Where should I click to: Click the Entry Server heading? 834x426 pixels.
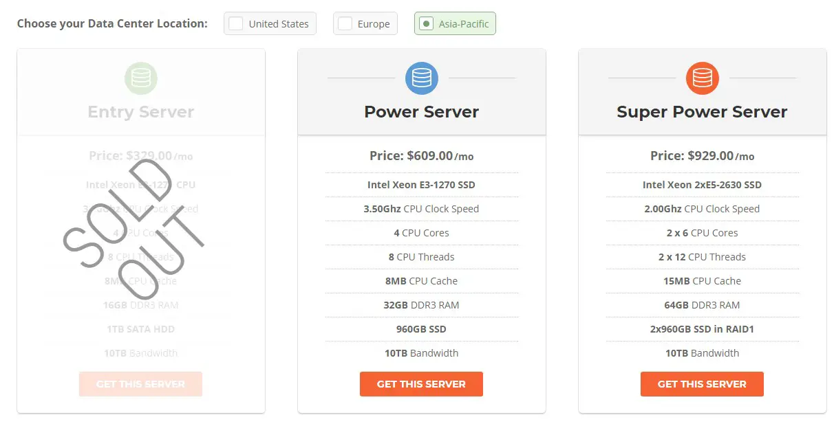141,112
